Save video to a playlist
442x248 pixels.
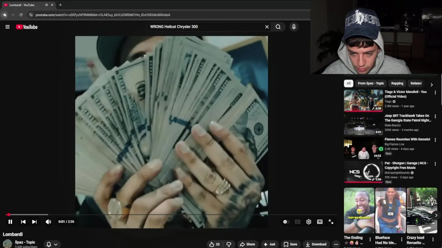click(x=290, y=244)
